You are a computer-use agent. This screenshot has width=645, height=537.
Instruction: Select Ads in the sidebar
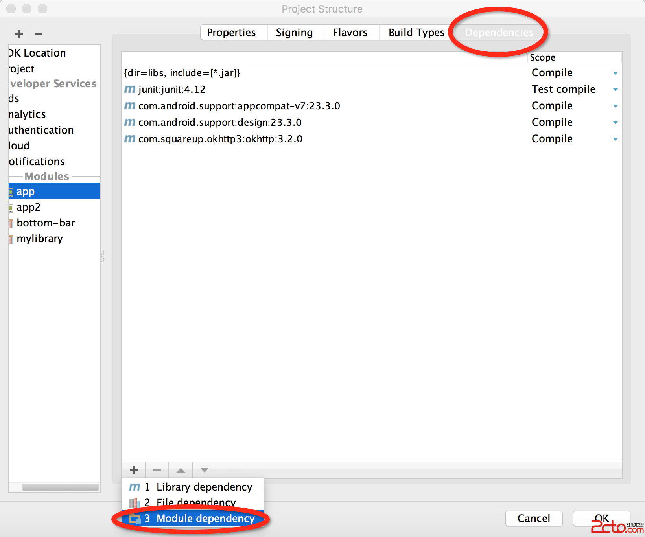(54, 99)
